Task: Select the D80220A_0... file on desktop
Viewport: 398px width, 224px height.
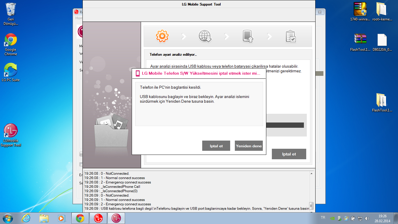Action: click(382, 43)
